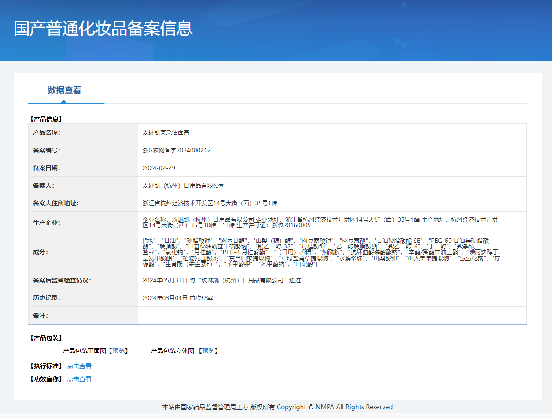Click 点击查看 next to 功效宣称
The width and height of the screenshot is (552, 419).
click(79, 379)
